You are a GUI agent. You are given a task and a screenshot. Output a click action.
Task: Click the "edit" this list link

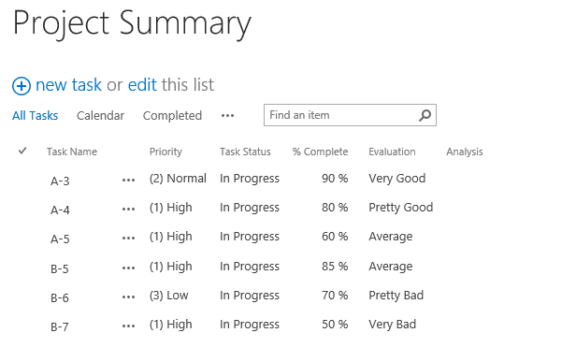(142, 85)
